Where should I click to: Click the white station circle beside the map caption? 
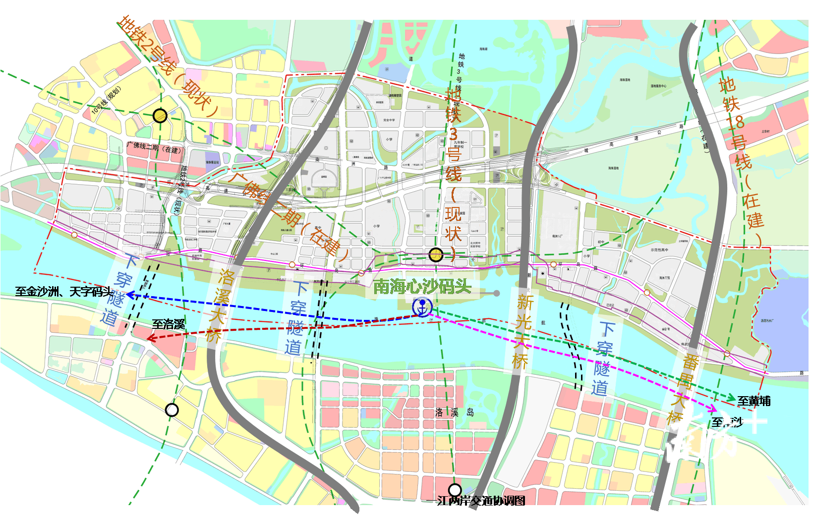point(455,490)
